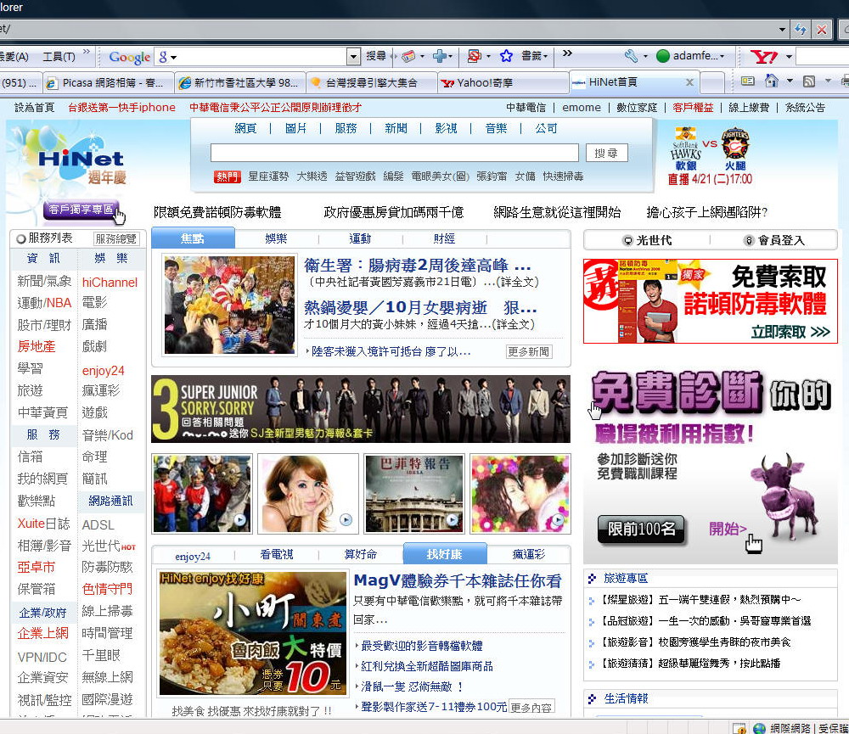Click the security shield icon in status bar
Image resolution: width=849 pixels, height=734 pixels.
(739, 729)
